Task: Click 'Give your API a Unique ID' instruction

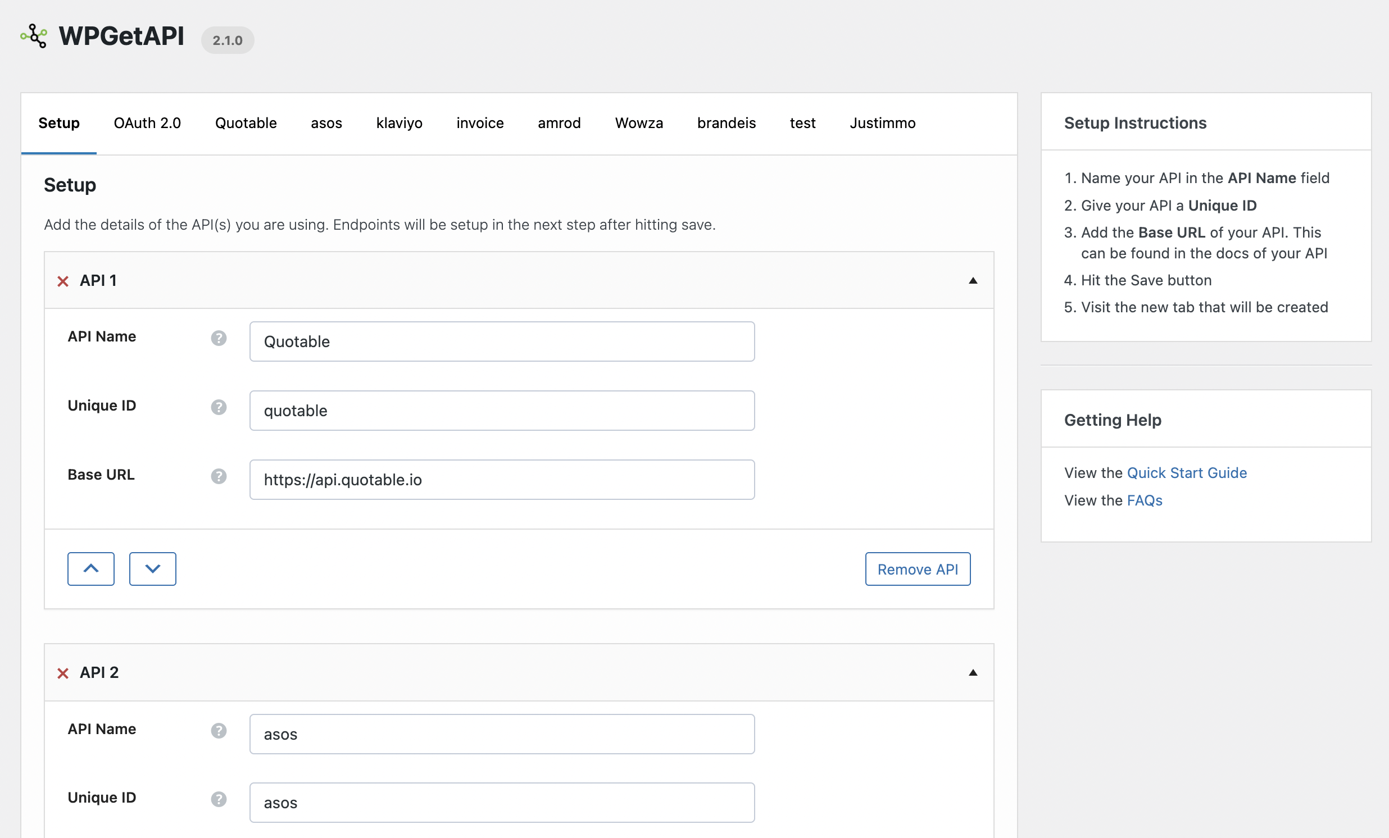Action: pyautogui.click(x=1169, y=206)
